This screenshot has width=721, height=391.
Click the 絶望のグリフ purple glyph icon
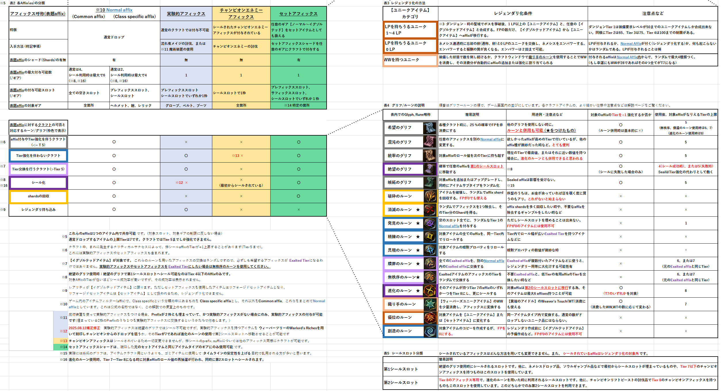(430, 169)
